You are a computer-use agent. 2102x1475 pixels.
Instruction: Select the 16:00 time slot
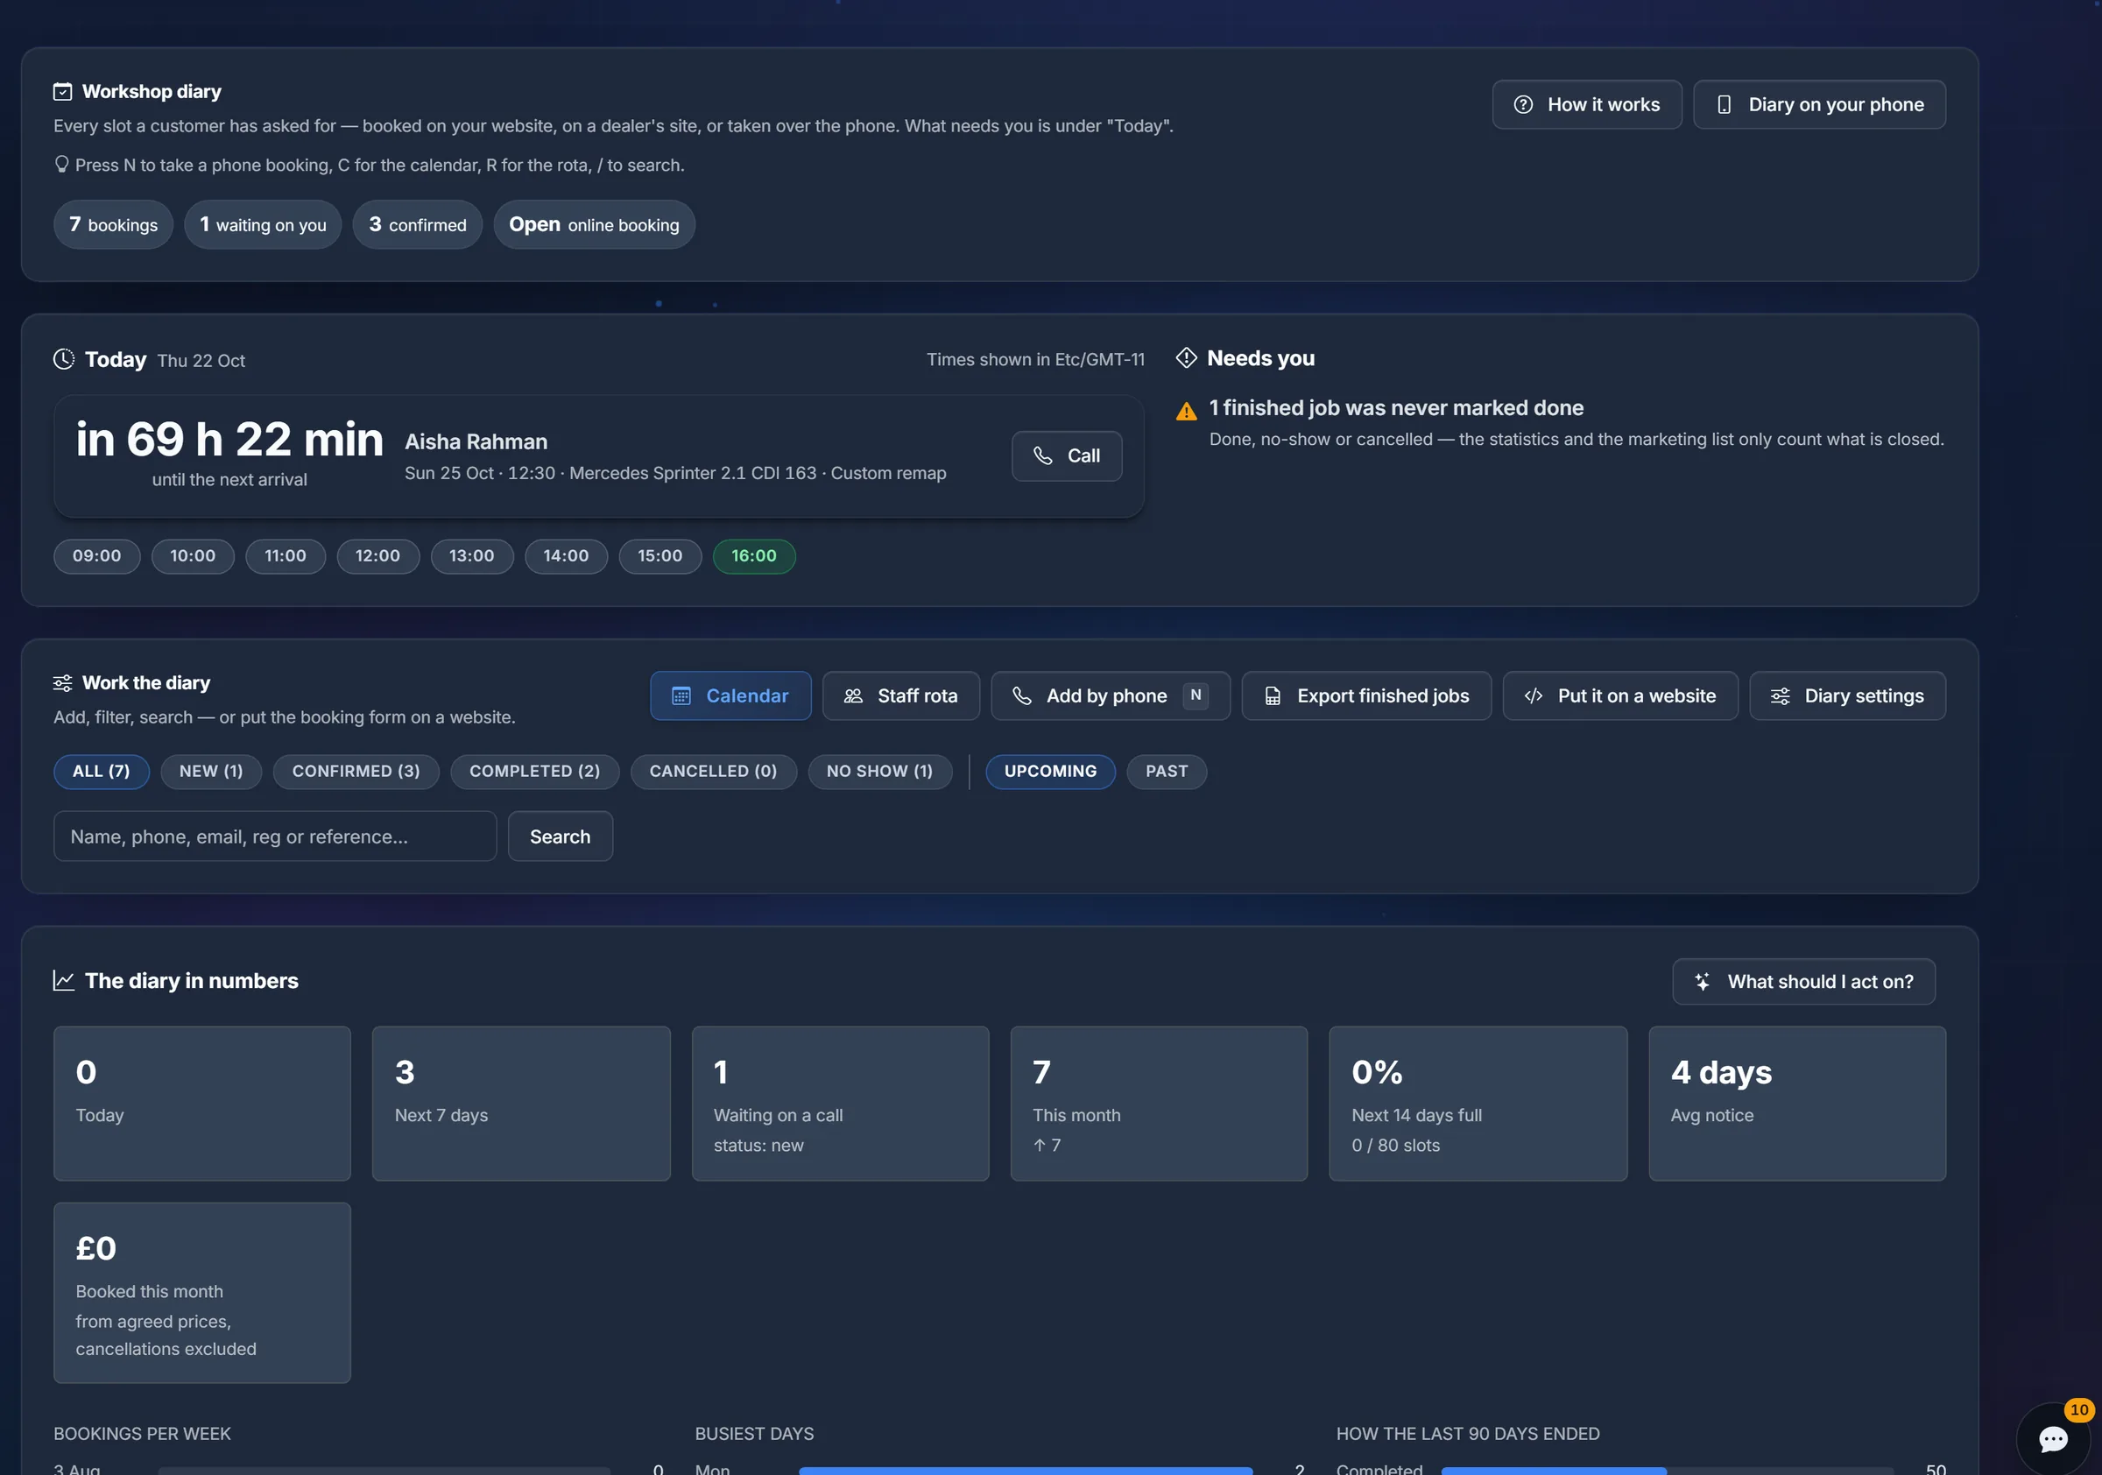[x=753, y=556]
